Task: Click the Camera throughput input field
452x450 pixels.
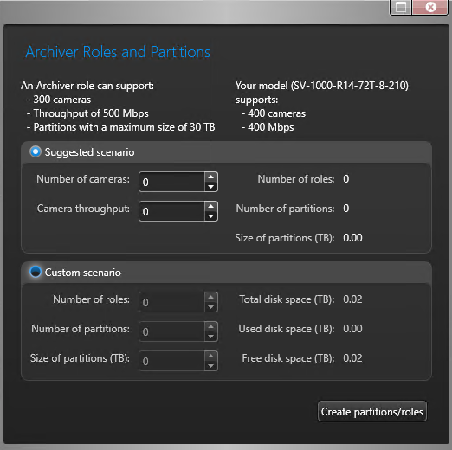Action: coord(172,211)
